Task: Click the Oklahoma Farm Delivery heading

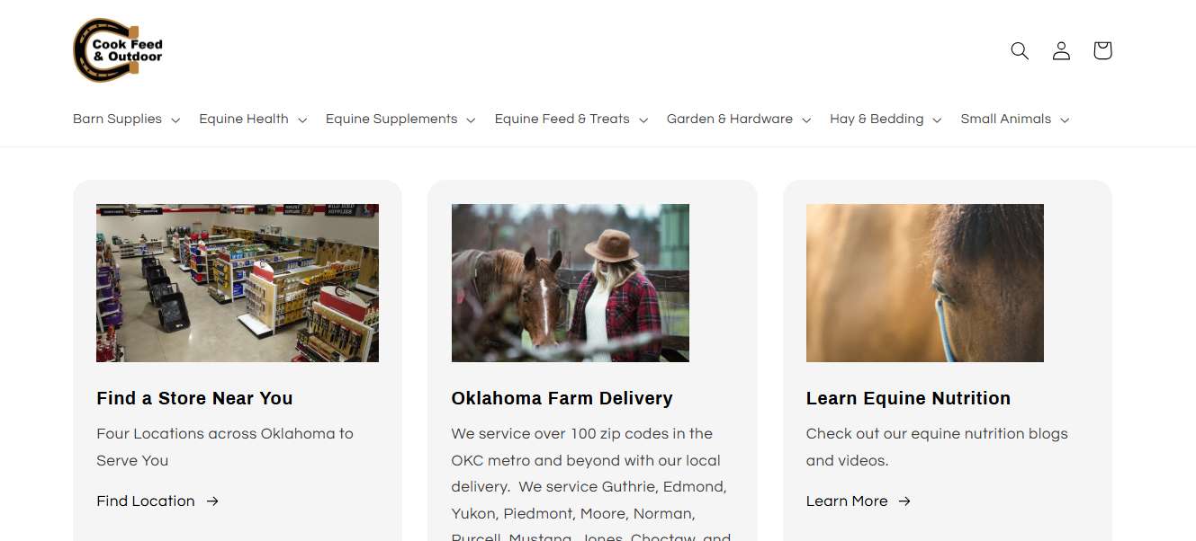Action: (562, 398)
